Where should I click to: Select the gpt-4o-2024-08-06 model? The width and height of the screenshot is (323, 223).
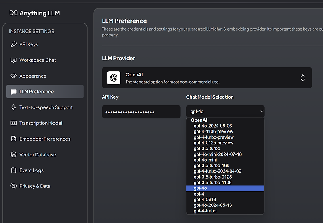pos(213,126)
